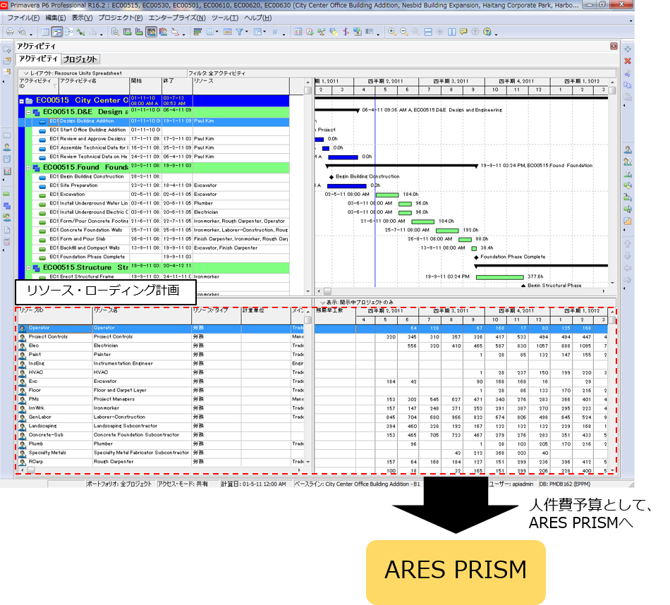Click the Assign Steps icon
This screenshot has height=605, width=670.
628,221
